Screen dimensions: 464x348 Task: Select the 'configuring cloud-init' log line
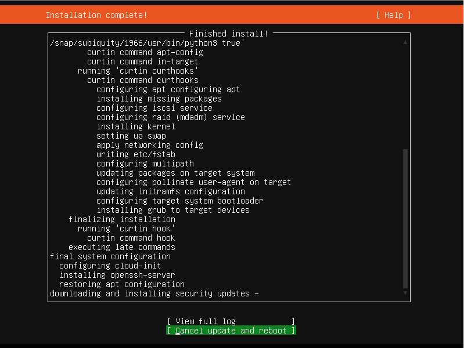(x=110, y=266)
